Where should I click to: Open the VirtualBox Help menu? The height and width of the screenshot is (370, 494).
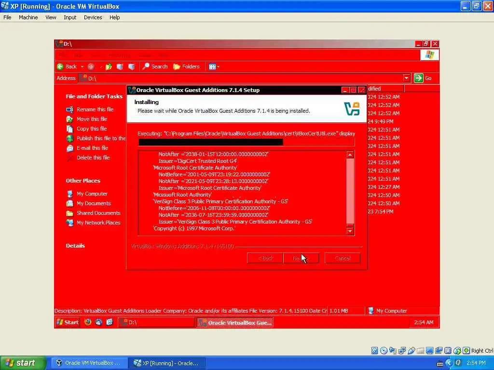point(115,17)
